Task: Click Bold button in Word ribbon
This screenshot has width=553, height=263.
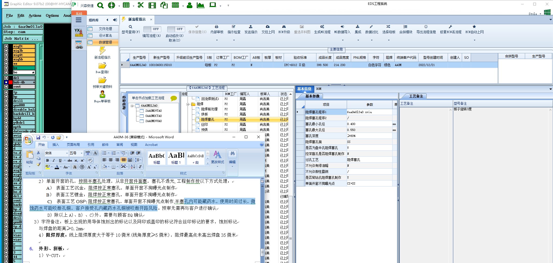Action: [x=47, y=160]
